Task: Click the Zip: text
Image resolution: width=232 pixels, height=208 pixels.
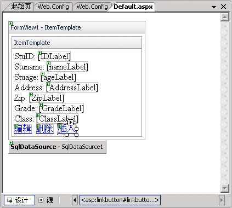Action: click(20, 98)
